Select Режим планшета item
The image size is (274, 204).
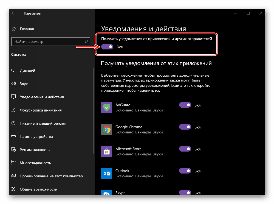(35, 150)
